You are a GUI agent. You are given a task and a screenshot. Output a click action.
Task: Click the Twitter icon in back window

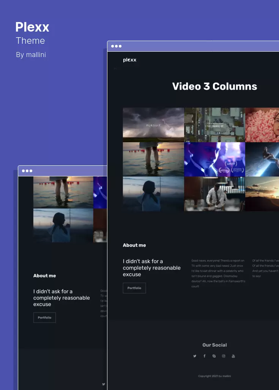[104, 384]
